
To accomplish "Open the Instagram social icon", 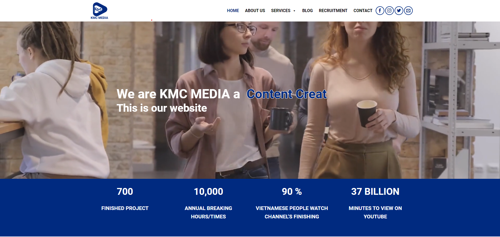I will pos(389,11).
